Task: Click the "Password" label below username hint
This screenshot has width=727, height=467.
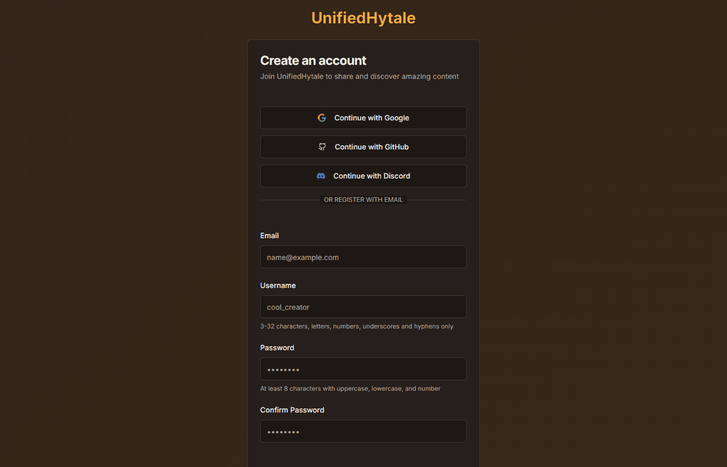Action: (x=277, y=348)
